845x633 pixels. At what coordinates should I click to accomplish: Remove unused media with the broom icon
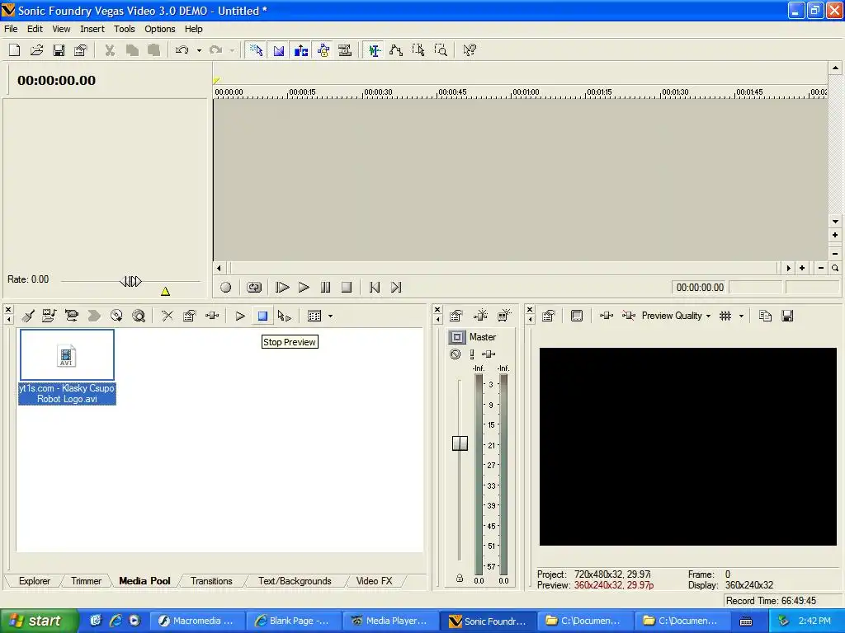[29, 316]
